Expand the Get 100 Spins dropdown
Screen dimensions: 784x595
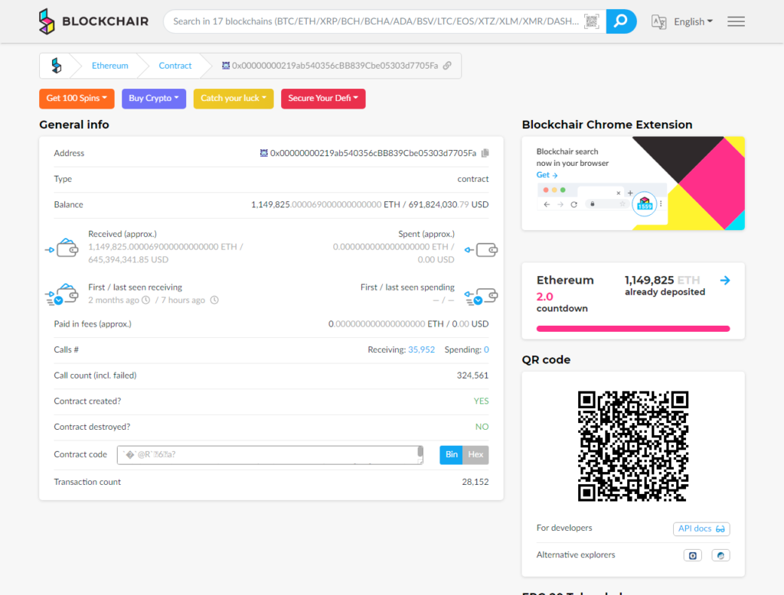(x=77, y=99)
